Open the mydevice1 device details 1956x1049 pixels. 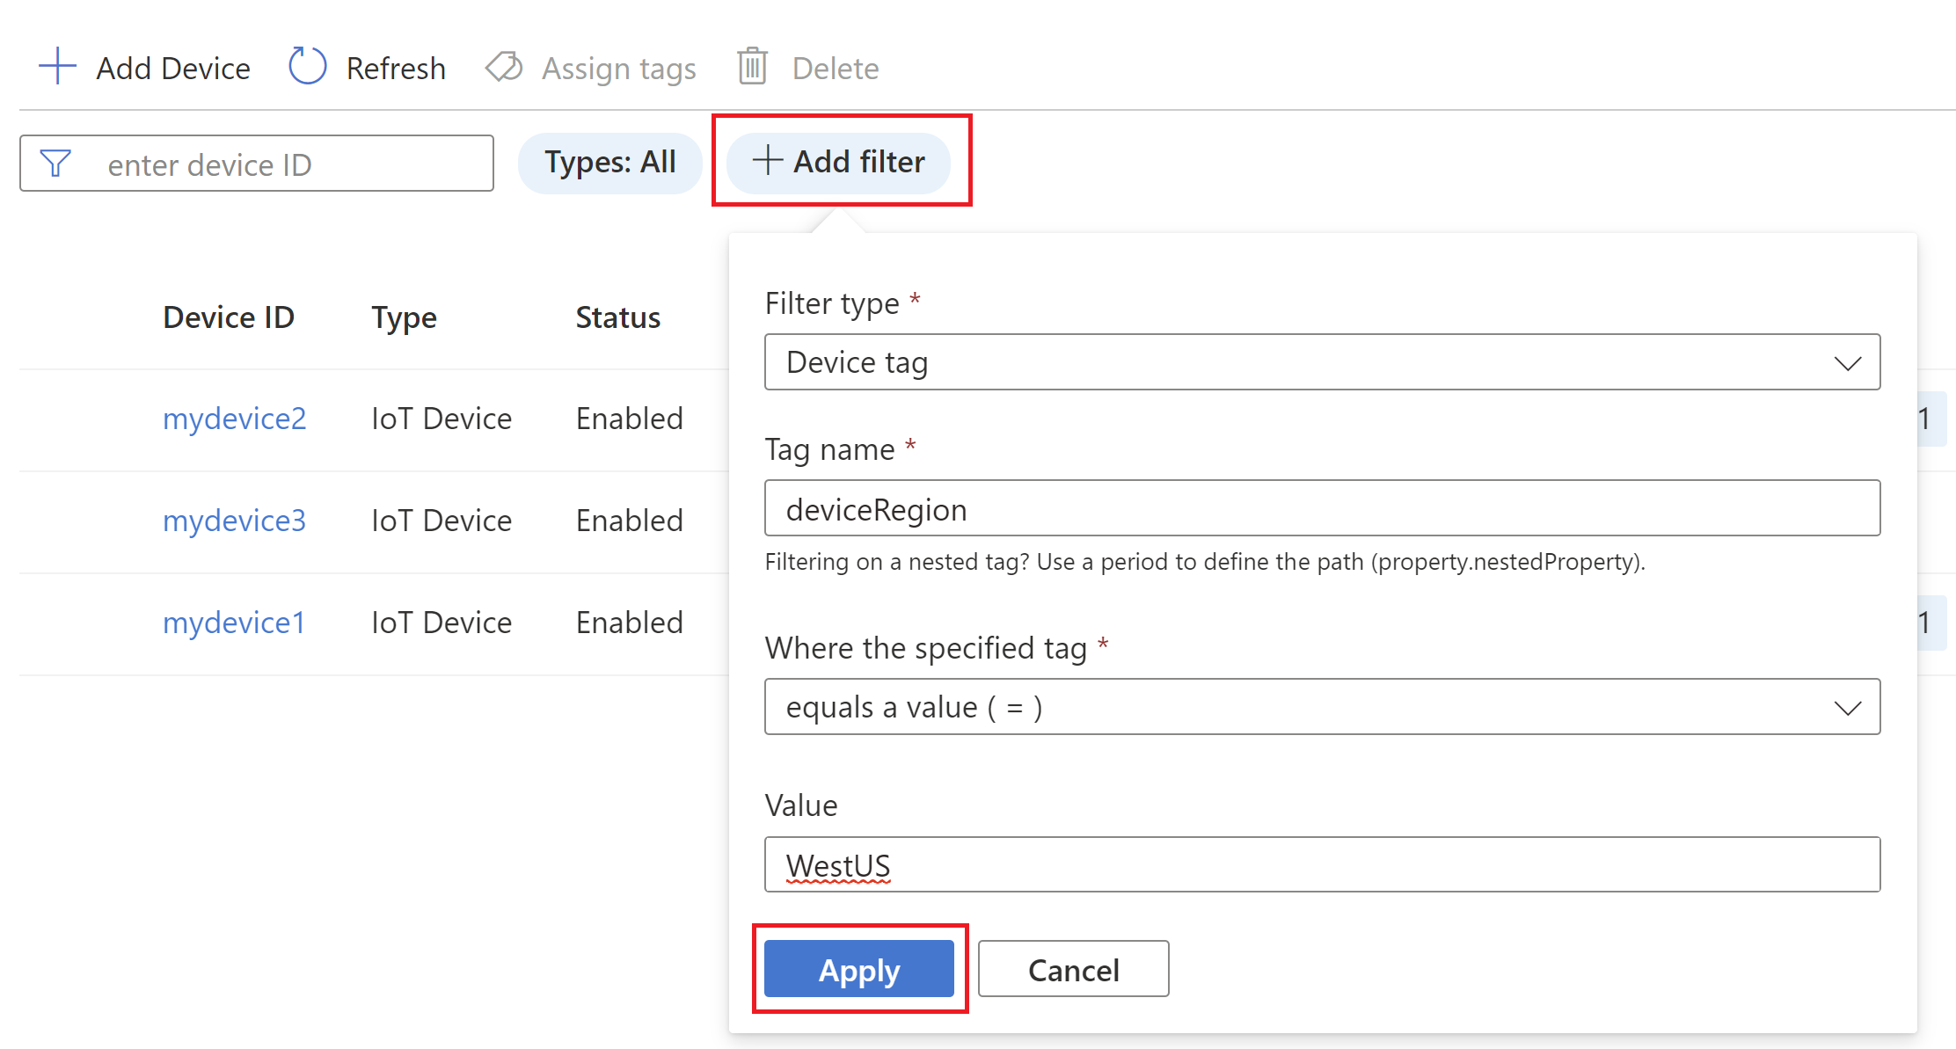[233, 622]
